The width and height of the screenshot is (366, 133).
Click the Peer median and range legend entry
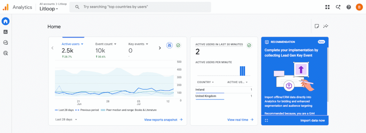coord(129,110)
